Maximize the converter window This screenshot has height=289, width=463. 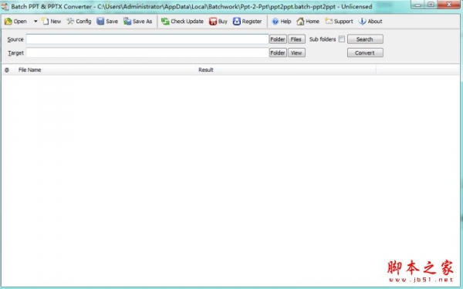click(x=431, y=5)
